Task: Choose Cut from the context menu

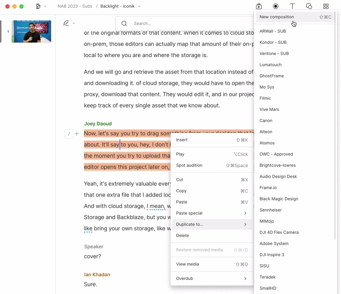Action: coord(212,180)
